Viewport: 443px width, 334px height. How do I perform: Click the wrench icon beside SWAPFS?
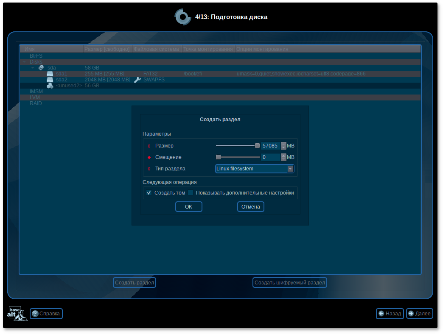click(x=137, y=80)
